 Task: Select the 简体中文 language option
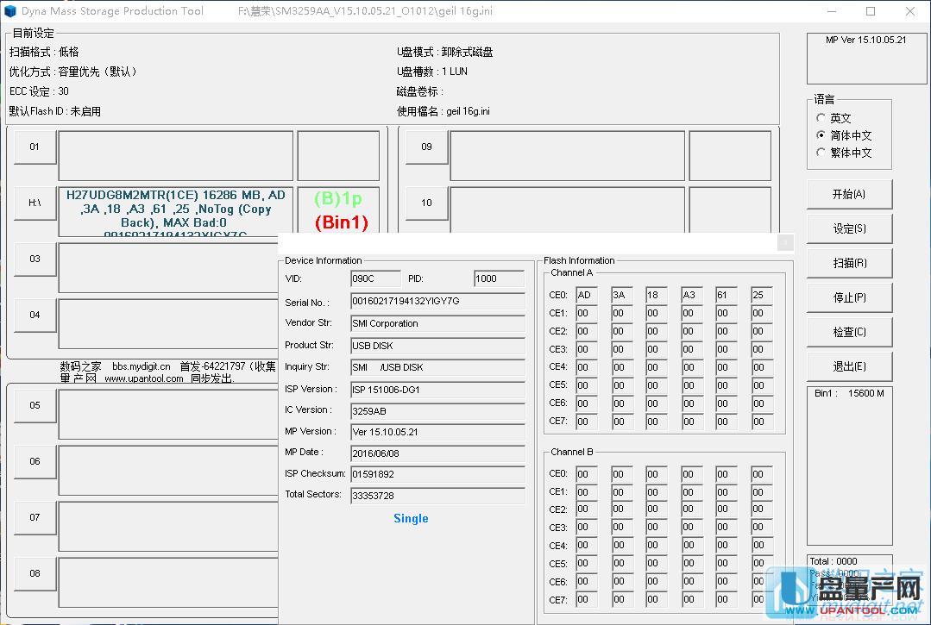(x=821, y=135)
